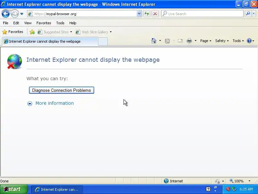Go back with the Back arrow button
The height and width of the screenshot is (194, 258).
pos(5,14)
